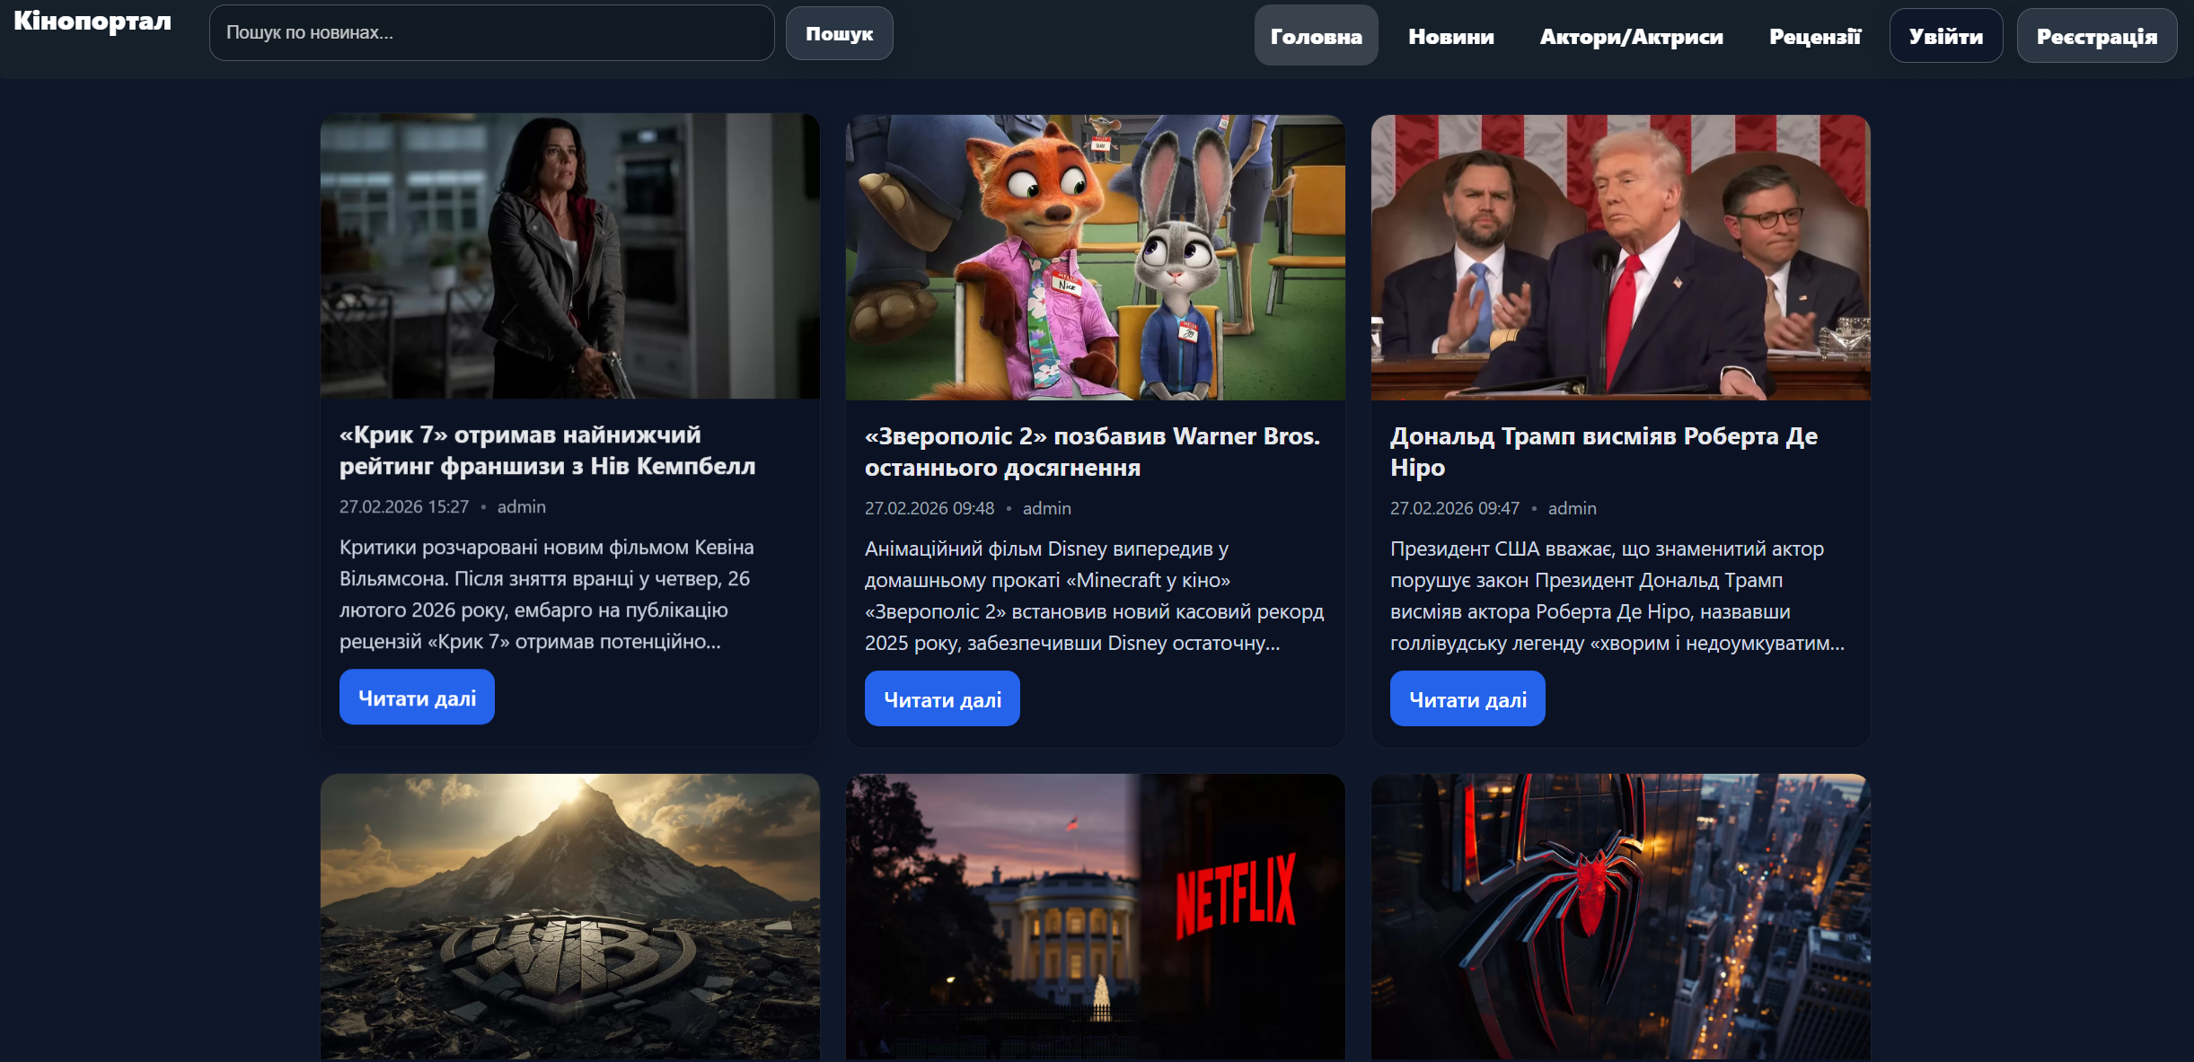Open the Trump and De Niro article thumbnail
This screenshot has height=1062, width=2194.
[1621, 258]
